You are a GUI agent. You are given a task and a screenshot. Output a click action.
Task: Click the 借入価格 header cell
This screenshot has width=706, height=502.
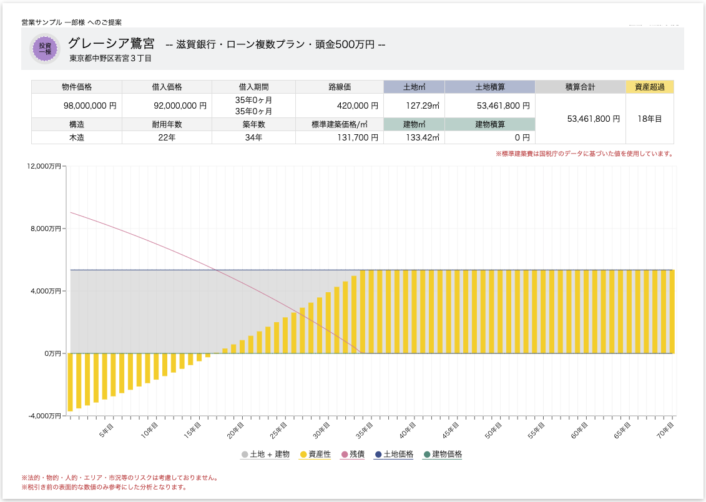point(167,87)
